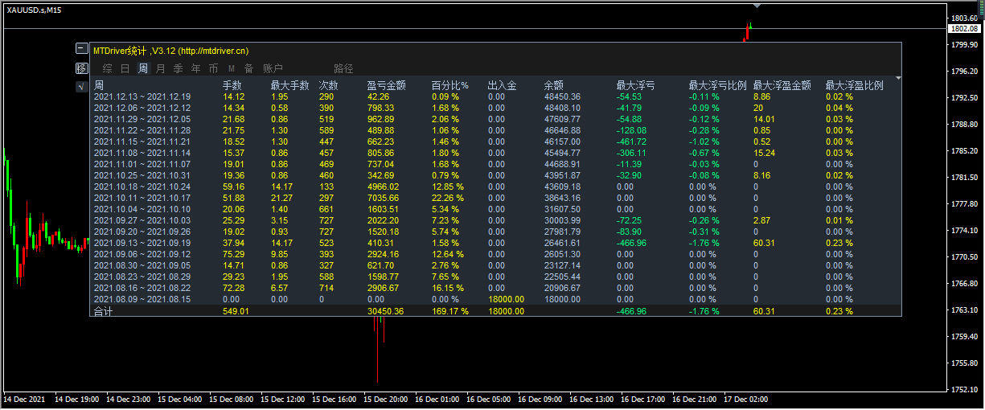Select the week row 2021.10.25 ~ 2021.10.31
Image resolution: width=985 pixels, height=410 pixels.
[495, 175]
